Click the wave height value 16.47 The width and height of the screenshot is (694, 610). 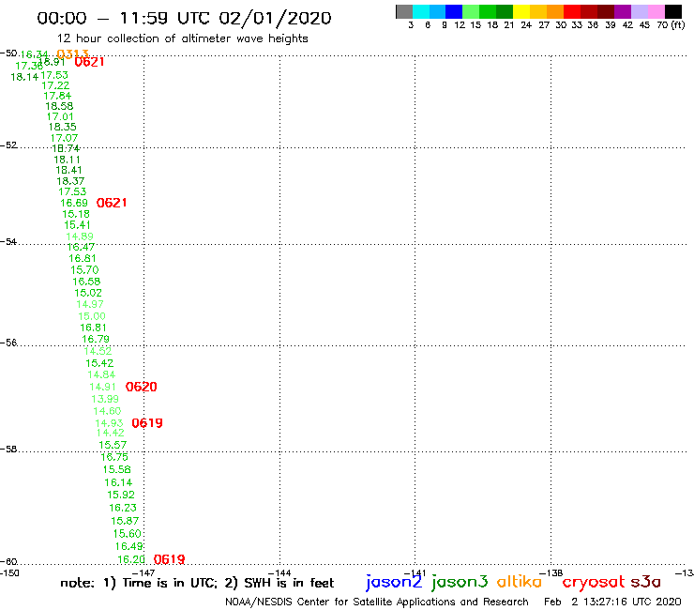(x=81, y=247)
